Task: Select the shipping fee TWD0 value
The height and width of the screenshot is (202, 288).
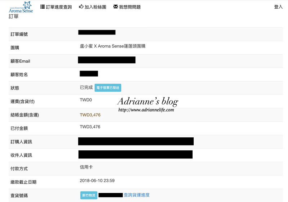Action: coord(86,100)
